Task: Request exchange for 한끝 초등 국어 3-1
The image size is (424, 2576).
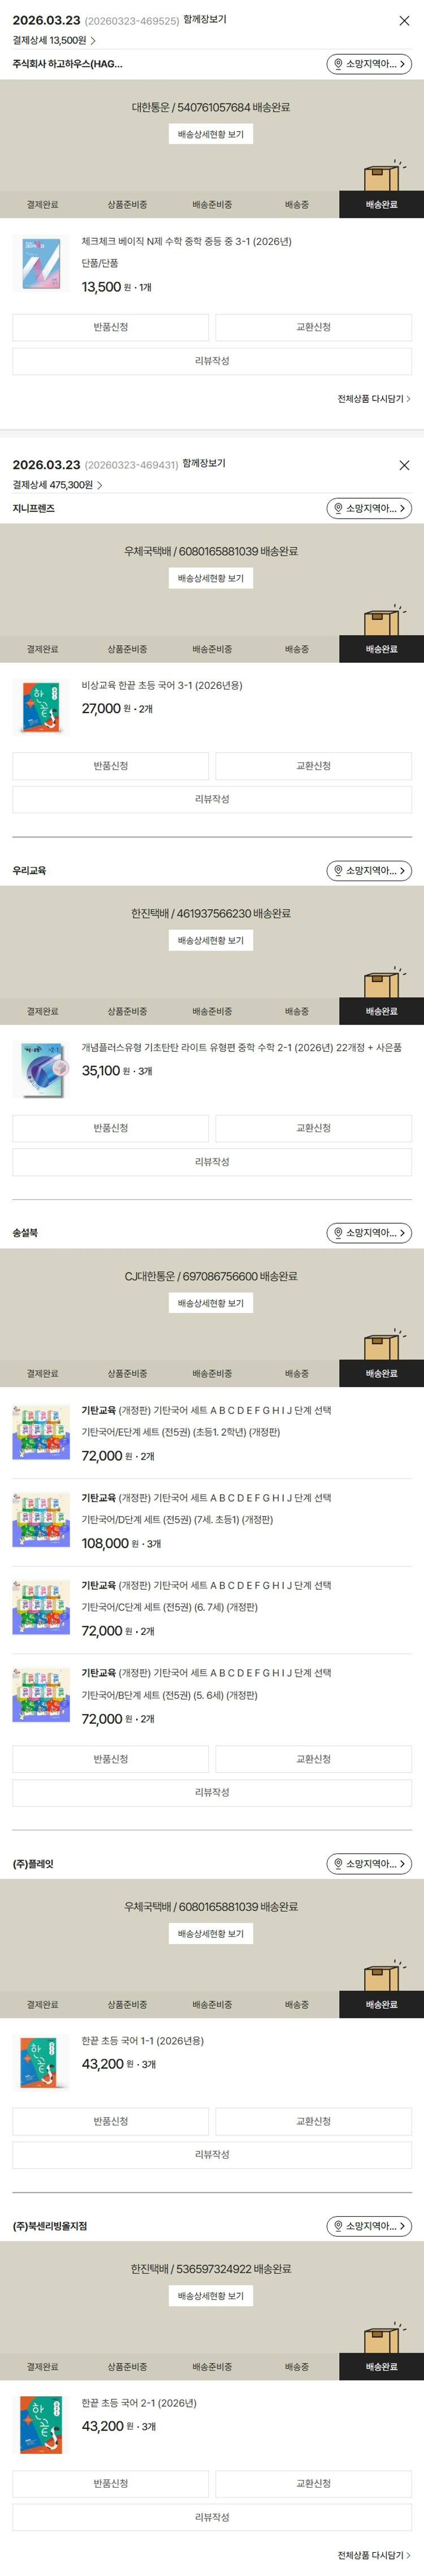Action: tap(313, 766)
